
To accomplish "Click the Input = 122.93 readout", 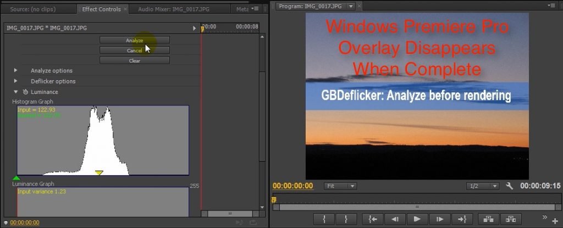I will click(x=36, y=110).
